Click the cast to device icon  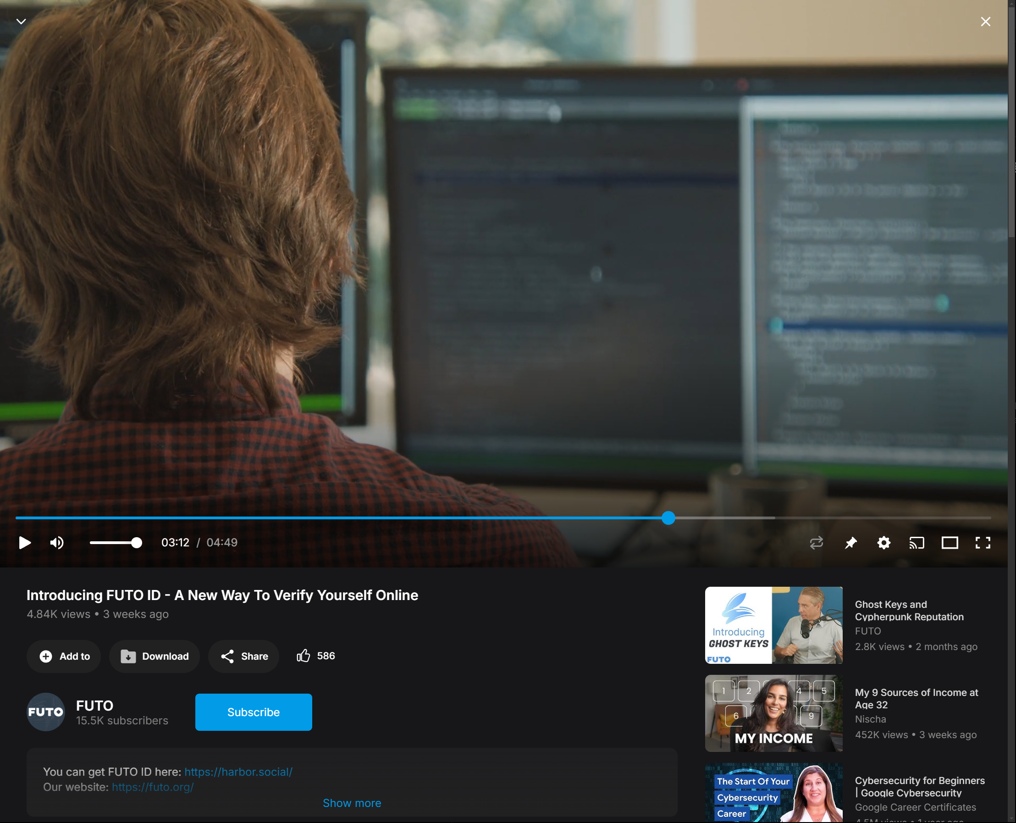coord(917,543)
